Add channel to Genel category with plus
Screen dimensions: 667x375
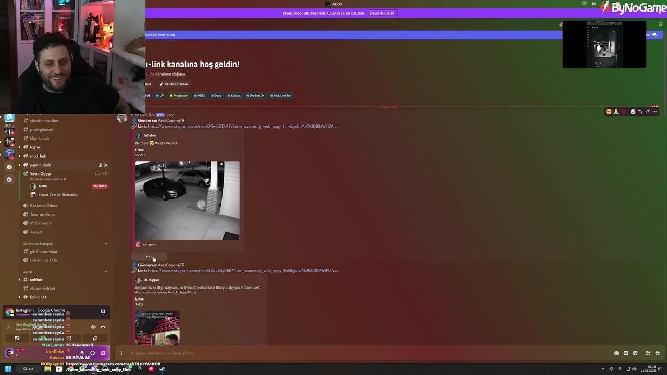pos(106,272)
